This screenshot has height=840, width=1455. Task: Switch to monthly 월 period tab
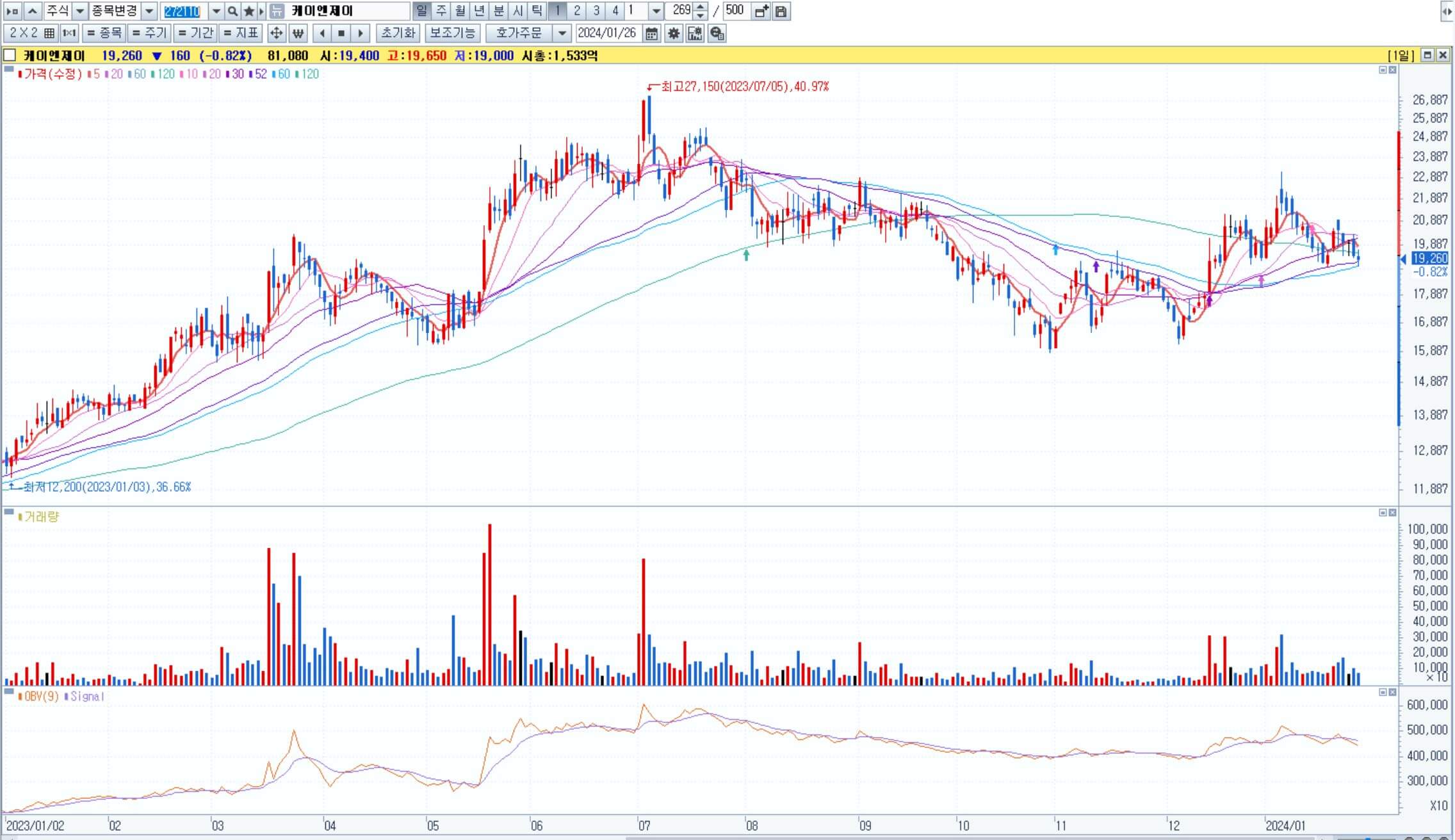point(460,11)
